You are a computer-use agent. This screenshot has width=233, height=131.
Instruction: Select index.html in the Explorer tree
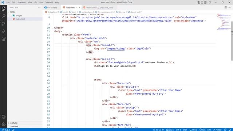[25, 19]
